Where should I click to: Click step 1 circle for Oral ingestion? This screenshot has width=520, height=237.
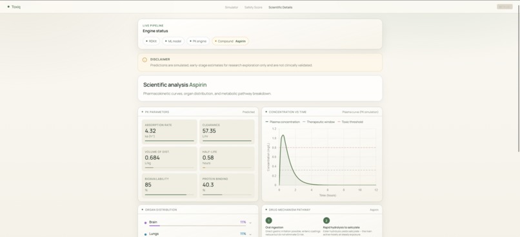click(269, 220)
